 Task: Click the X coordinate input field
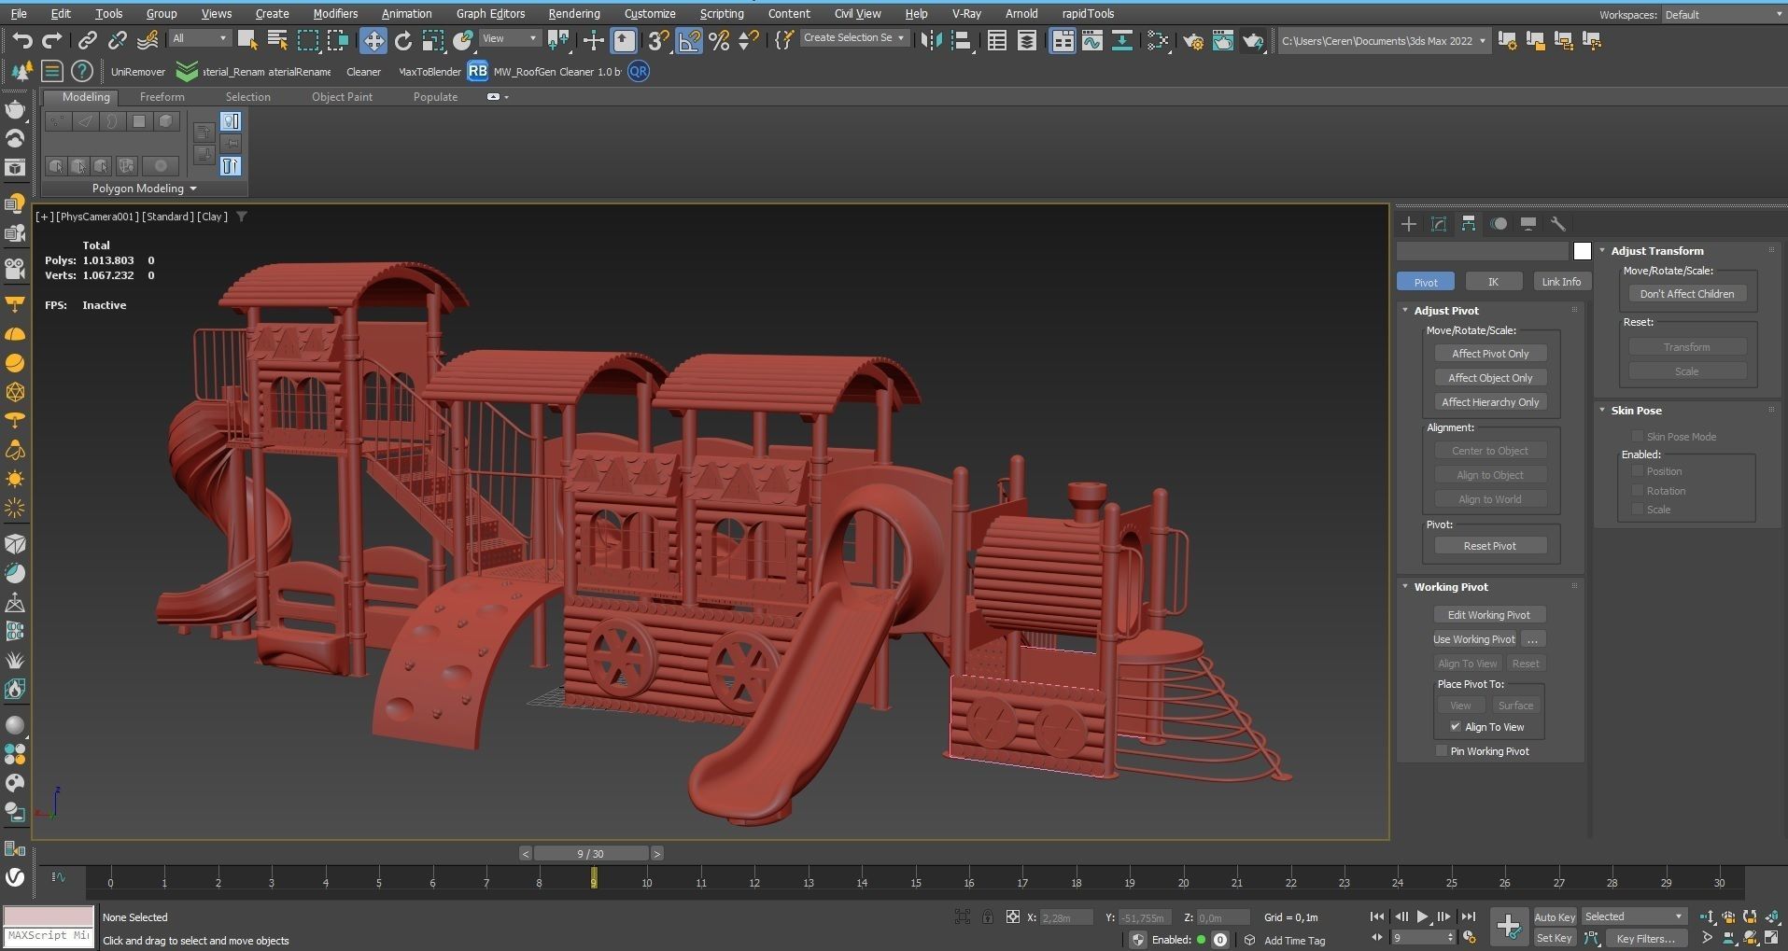(1064, 917)
